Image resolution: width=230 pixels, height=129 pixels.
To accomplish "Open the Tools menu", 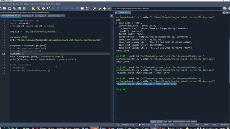I will pos(48,4).
